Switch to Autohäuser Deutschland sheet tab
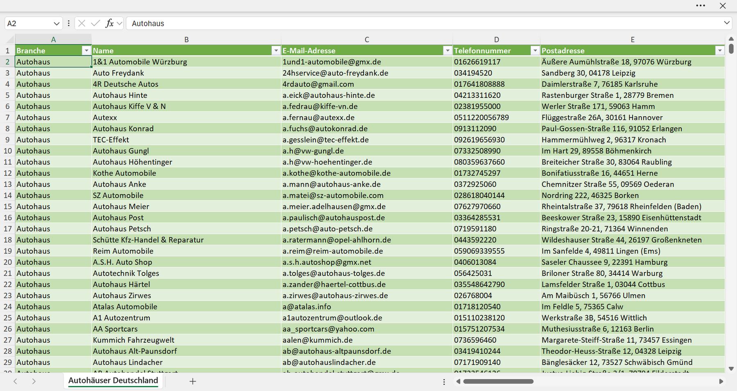737x391 pixels. click(113, 380)
